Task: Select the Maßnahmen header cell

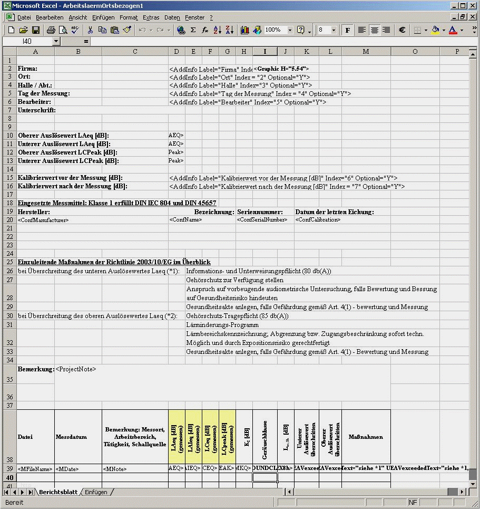Action: click(366, 437)
